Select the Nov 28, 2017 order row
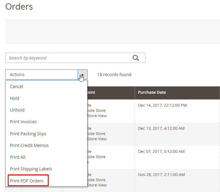The width and height of the screenshot is (220, 192). coord(161,175)
